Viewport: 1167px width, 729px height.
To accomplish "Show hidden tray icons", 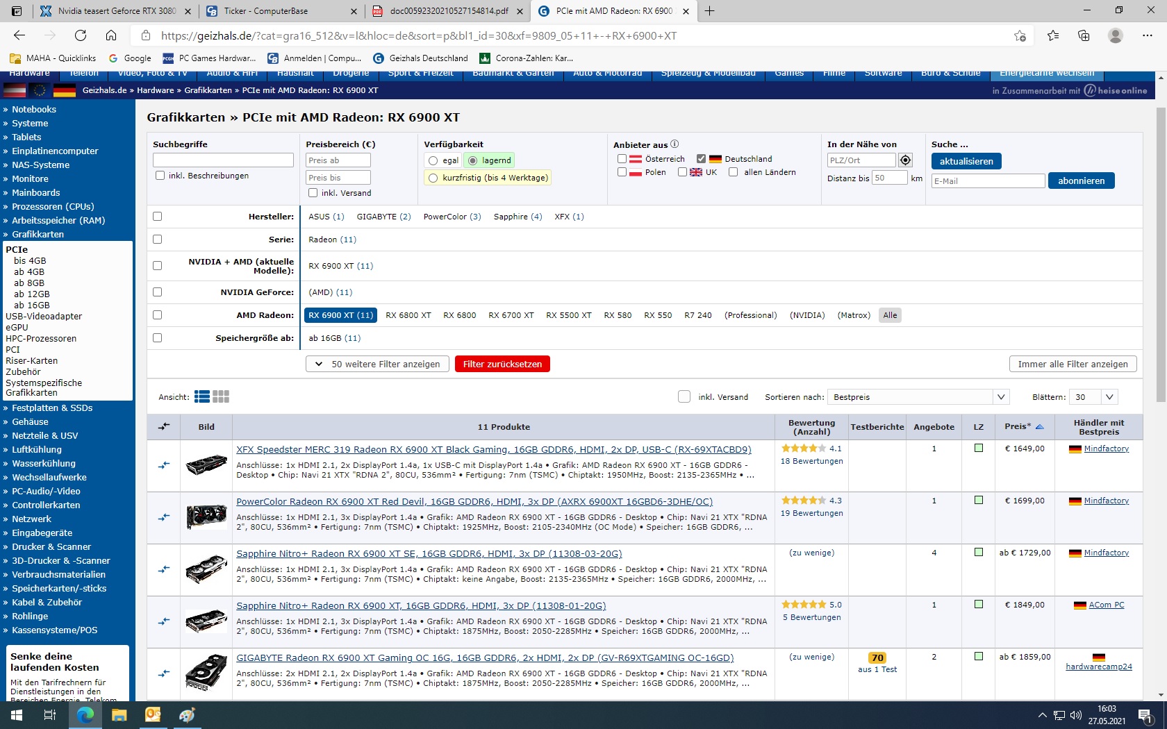I will click(1042, 715).
